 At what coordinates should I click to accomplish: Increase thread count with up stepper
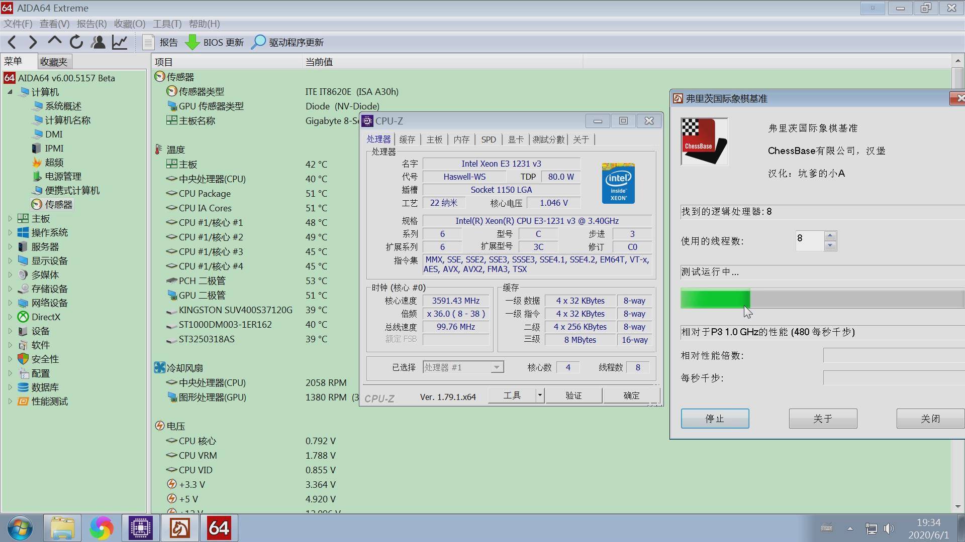pyautogui.click(x=830, y=235)
